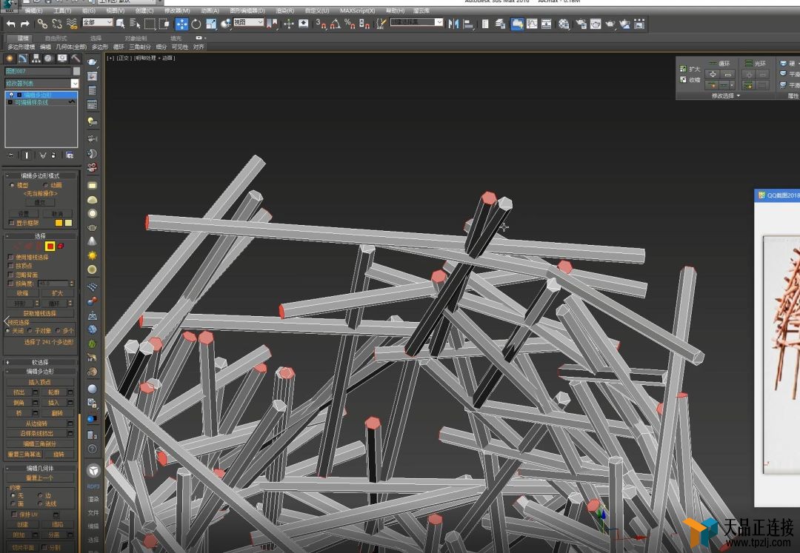Open the Create panel star tab
The image size is (800, 553).
pos(10,58)
